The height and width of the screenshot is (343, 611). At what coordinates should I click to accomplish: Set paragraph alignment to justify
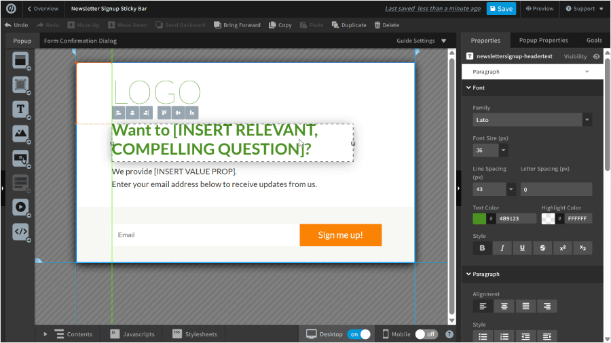(525, 306)
